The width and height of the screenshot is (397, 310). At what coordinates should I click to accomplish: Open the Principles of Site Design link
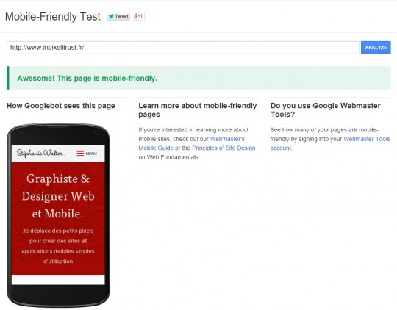[x=223, y=148]
